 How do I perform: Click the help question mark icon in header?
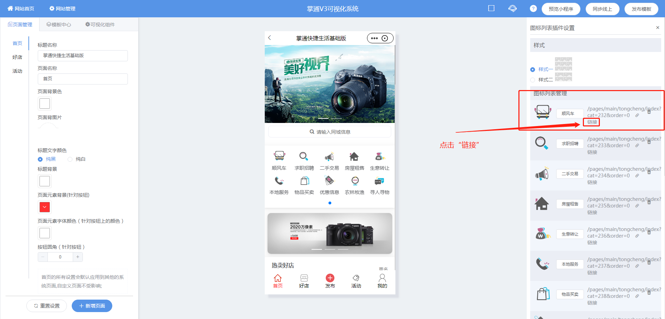click(533, 9)
